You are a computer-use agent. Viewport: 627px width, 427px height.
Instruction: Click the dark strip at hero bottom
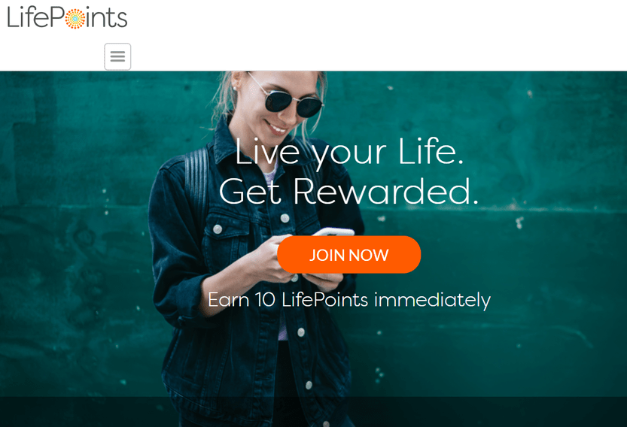[313, 411]
